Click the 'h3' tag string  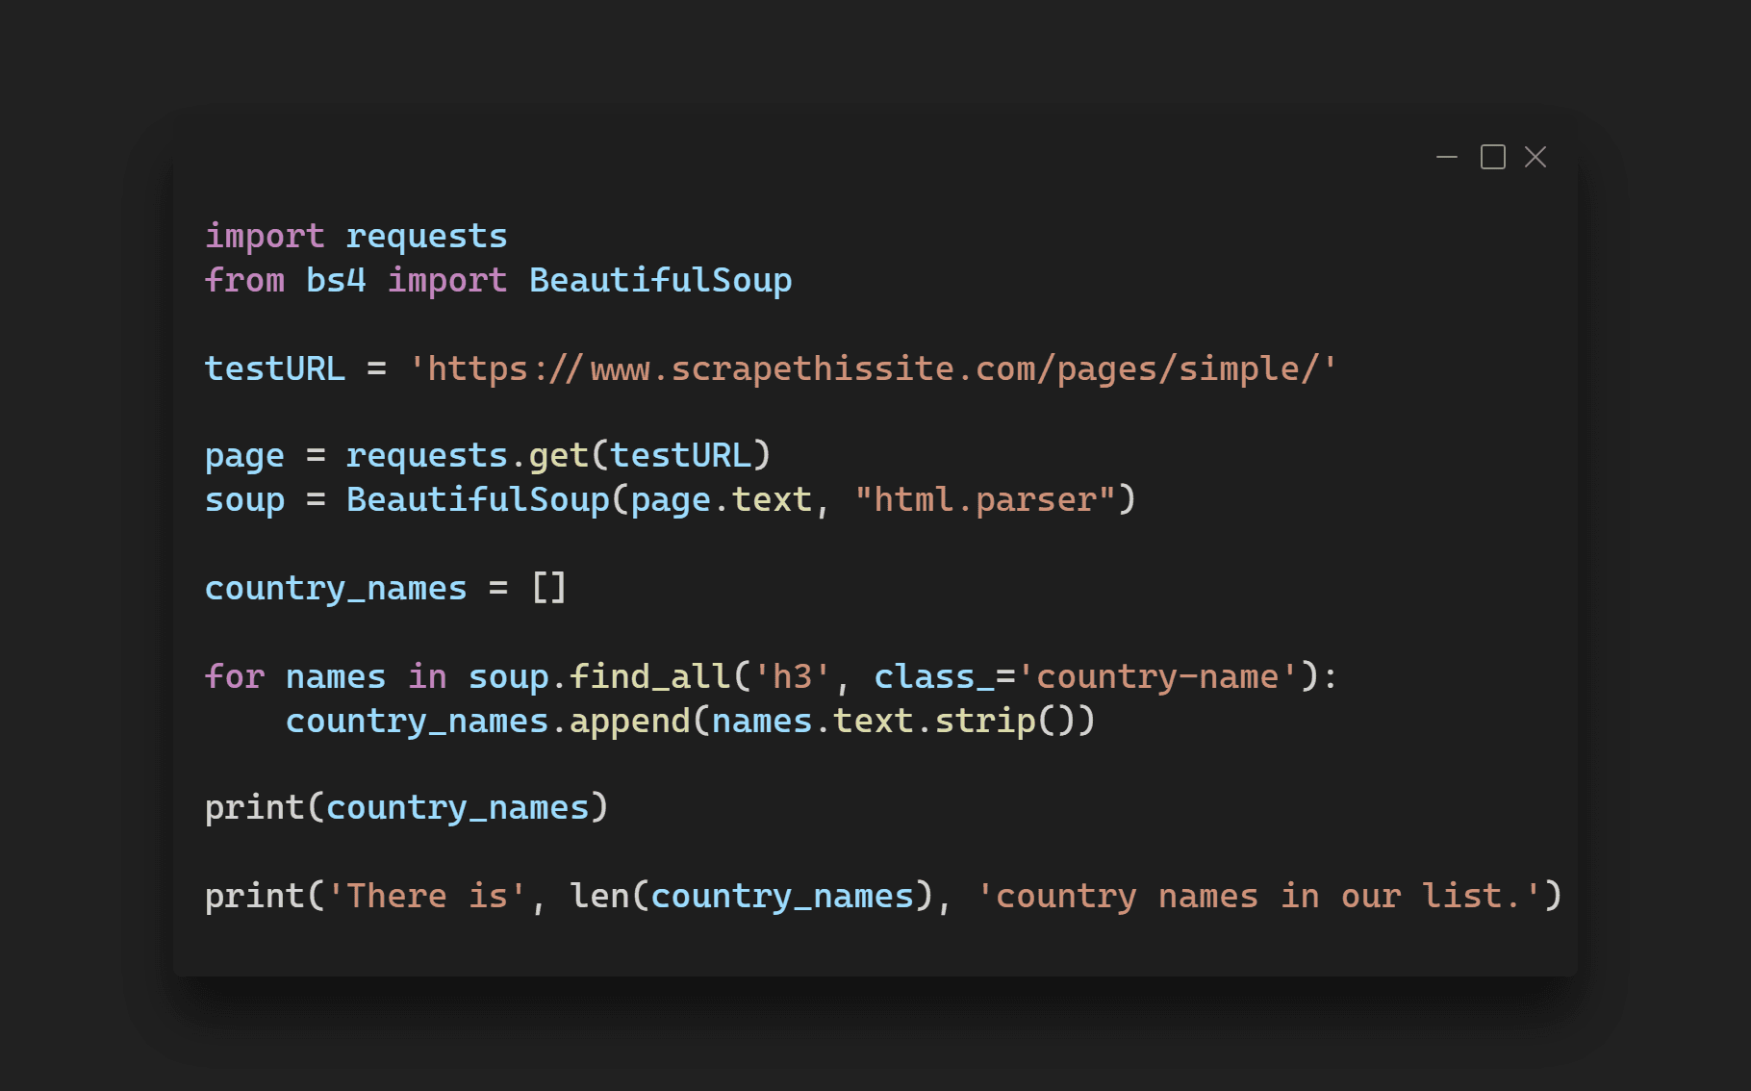click(x=792, y=676)
